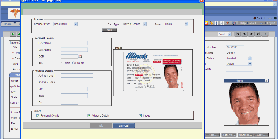Click Help in the background menu
Viewport: 278px width, 139px height.
tap(243, 23)
